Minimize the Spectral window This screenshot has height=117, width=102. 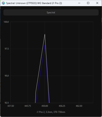(79, 3)
